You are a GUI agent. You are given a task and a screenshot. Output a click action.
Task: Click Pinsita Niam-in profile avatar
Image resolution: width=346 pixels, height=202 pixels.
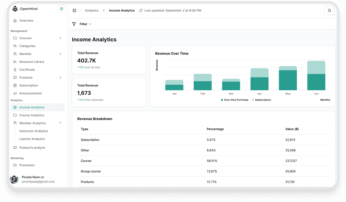[x=14, y=179]
